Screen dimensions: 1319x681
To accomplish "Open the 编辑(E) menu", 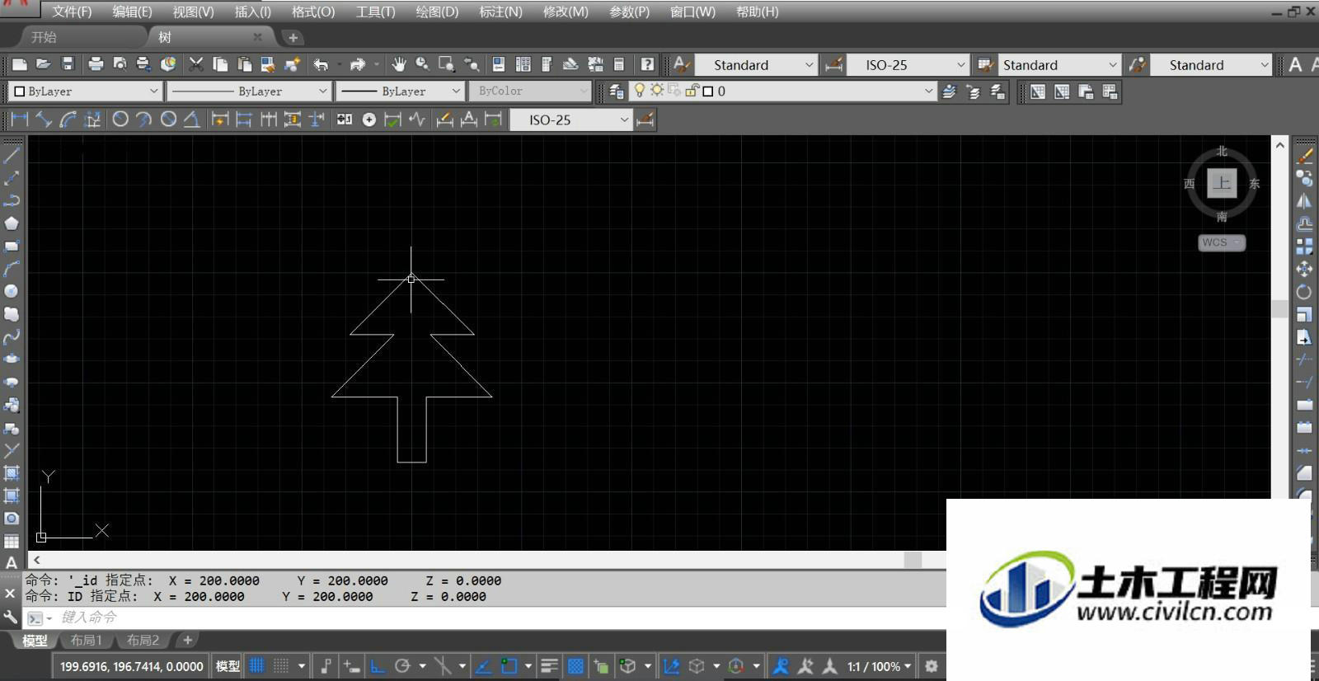I will pyautogui.click(x=132, y=12).
